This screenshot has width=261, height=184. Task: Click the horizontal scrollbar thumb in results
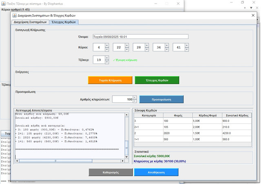[x=55, y=161]
